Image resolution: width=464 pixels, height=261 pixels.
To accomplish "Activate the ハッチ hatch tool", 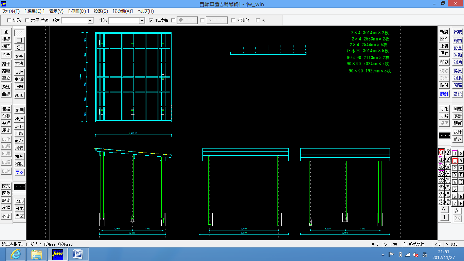I will coord(6,55).
